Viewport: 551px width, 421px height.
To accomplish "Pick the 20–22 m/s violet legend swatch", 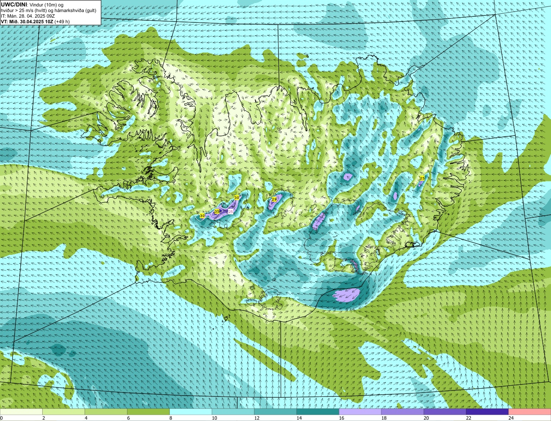I will [x=445, y=412].
